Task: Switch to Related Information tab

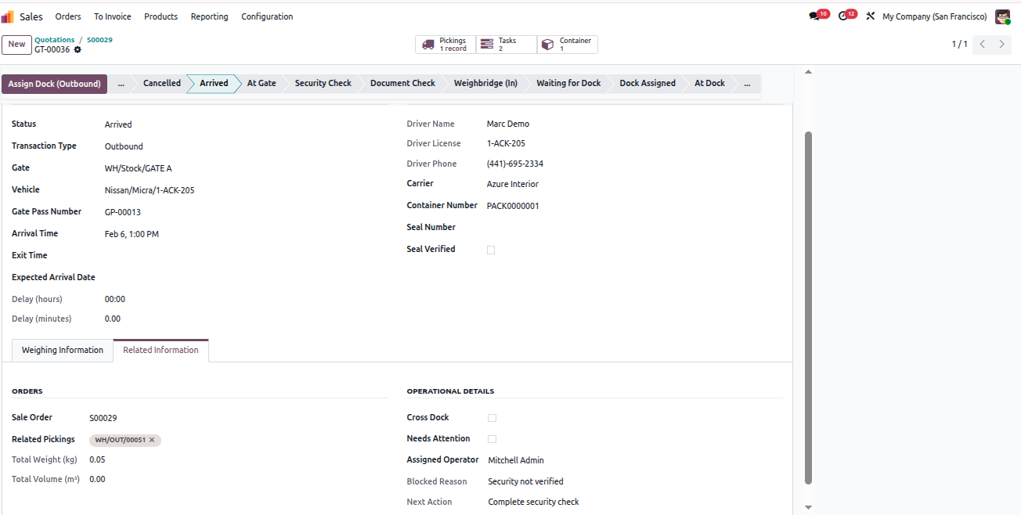Action: (x=161, y=351)
